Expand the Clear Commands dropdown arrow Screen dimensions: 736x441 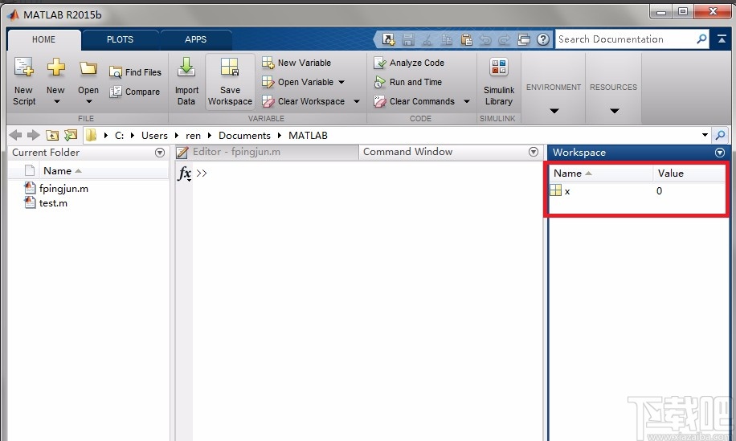467,101
